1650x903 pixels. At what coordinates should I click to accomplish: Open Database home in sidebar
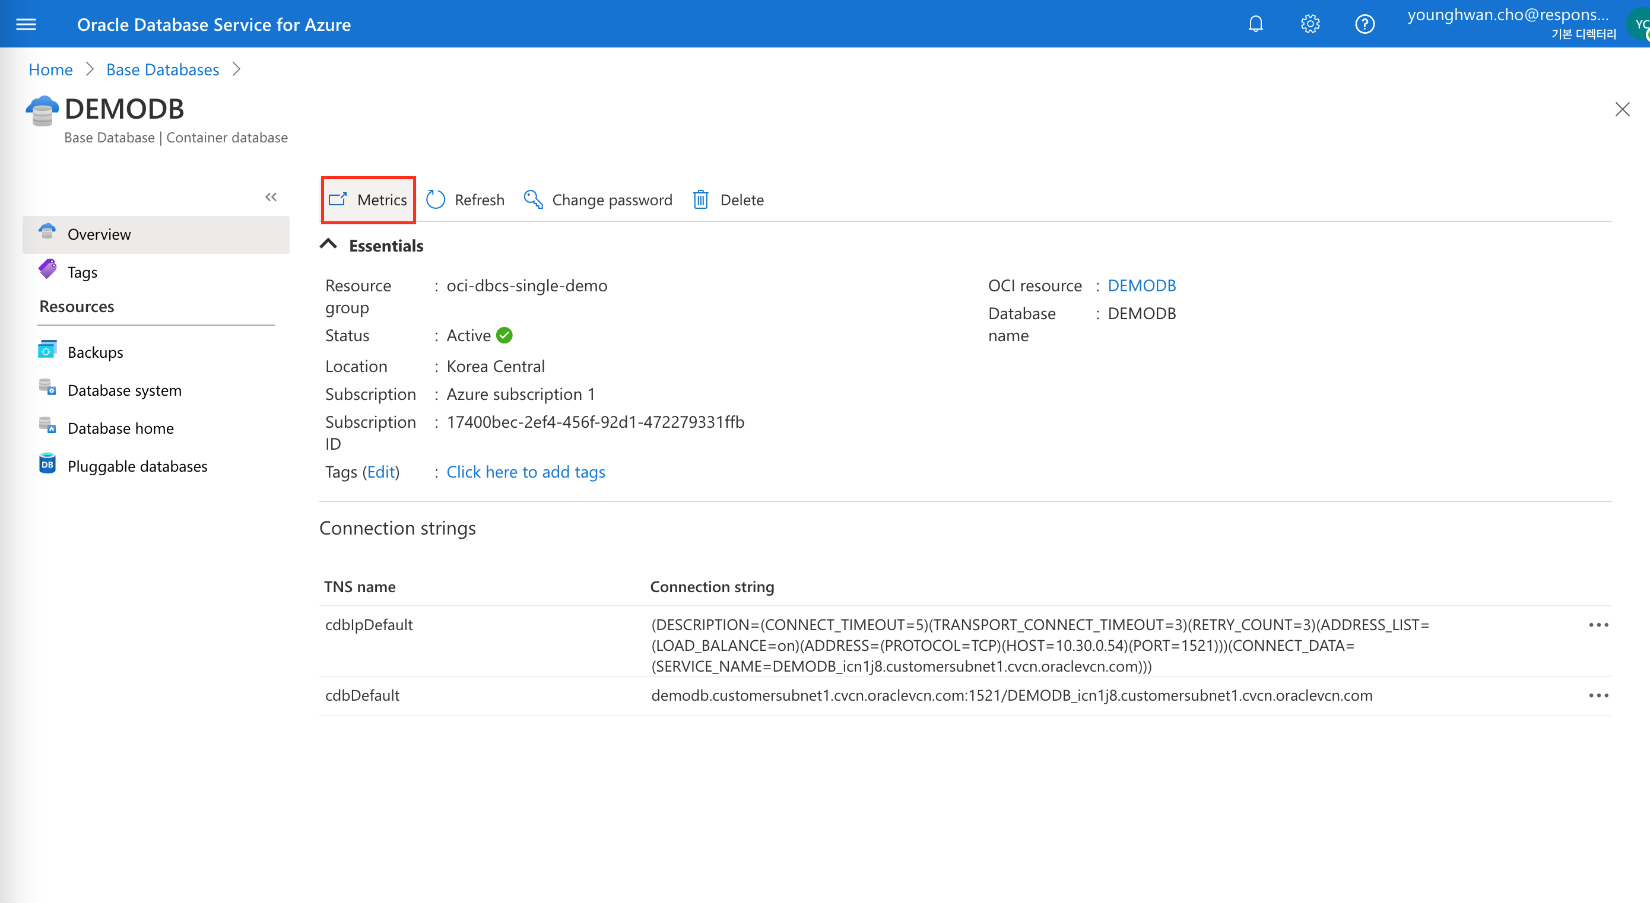click(x=156, y=428)
